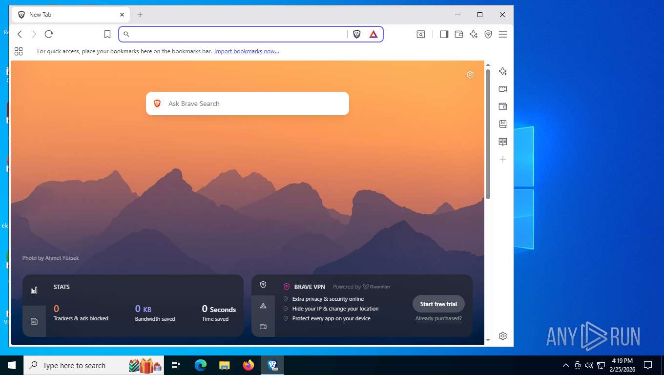
Task: Open sidebar settings gear at bottom
Action: [x=503, y=336]
